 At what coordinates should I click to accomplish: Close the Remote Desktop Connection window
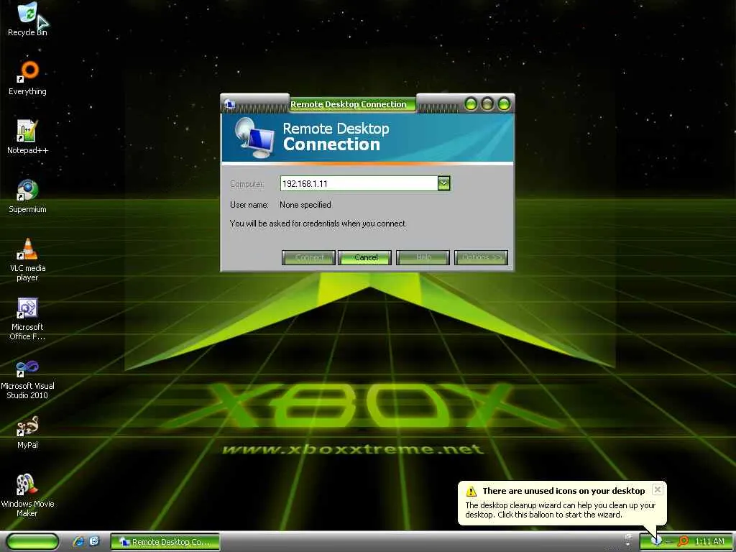[x=504, y=103]
